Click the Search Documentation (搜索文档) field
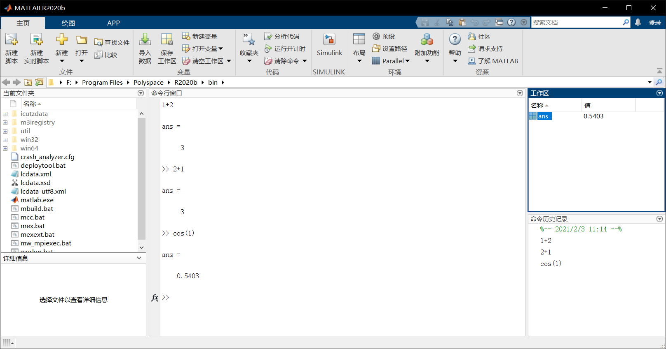Screen dimensions: 666x349 coord(577,22)
